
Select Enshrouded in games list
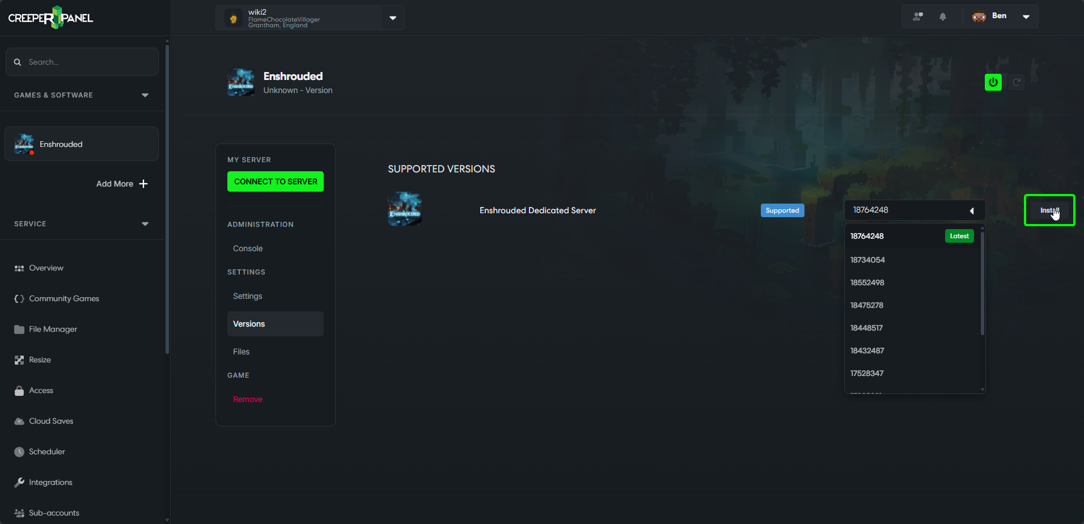pos(82,144)
